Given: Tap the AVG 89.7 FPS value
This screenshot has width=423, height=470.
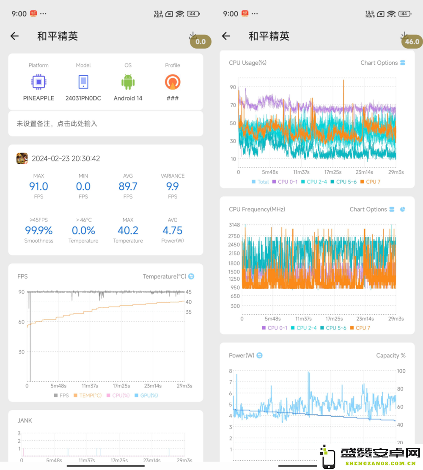Looking at the screenshot, I should (x=128, y=186).
